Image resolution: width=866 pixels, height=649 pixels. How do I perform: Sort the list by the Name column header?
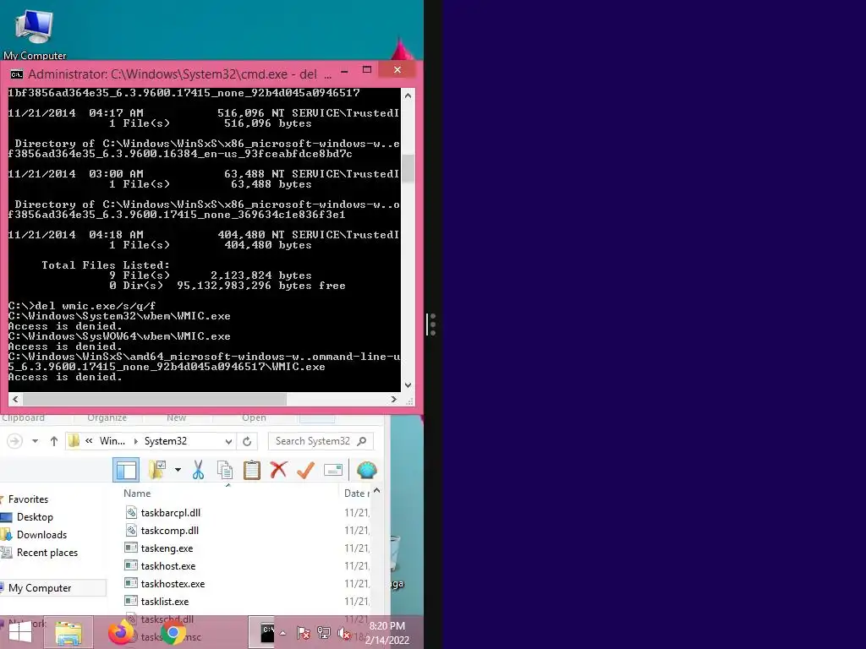point(137,494)
